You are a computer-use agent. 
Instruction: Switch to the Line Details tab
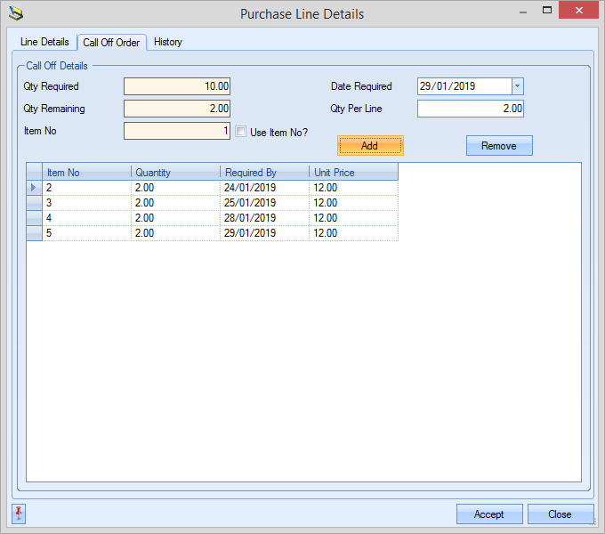point(44,42)
